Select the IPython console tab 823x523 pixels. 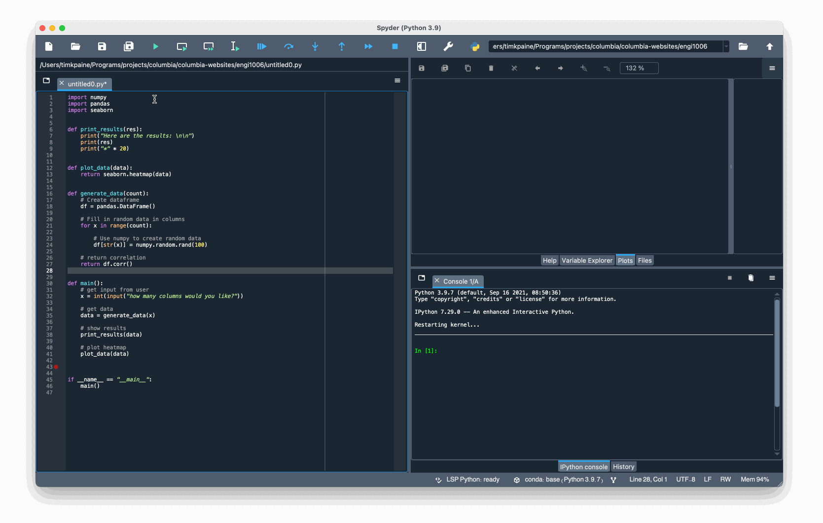pos(584,467)
